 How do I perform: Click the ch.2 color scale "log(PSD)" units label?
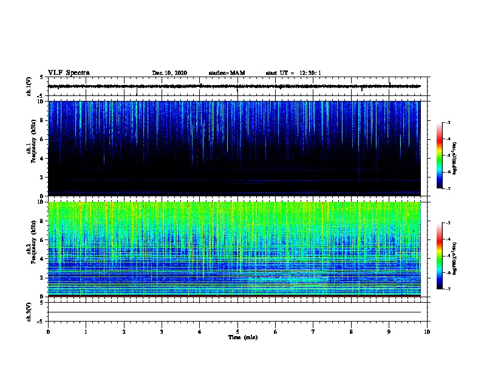coord(455,258)
